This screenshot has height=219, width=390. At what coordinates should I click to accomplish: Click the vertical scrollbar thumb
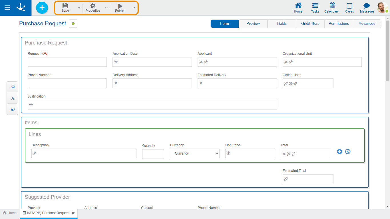pyautogui.click(x=387, y=50)
